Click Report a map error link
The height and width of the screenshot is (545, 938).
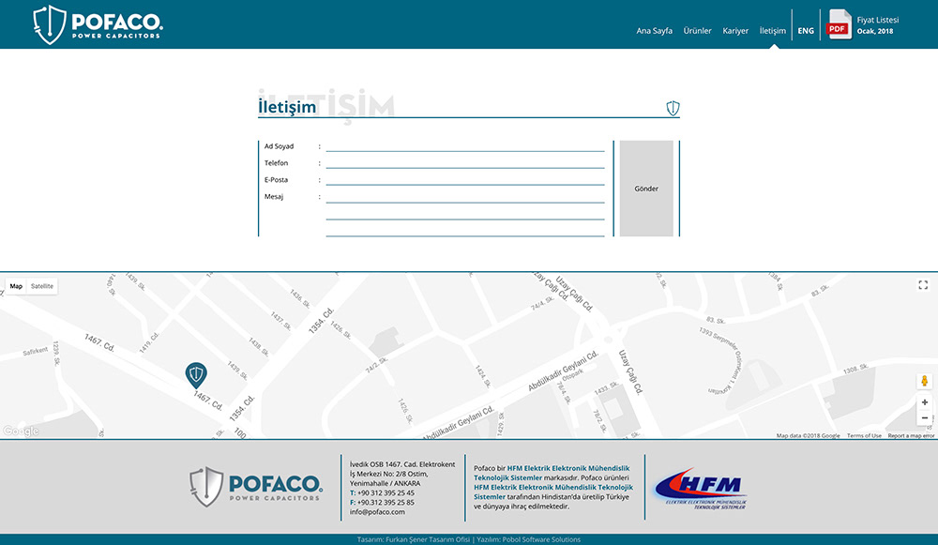click(x=911, y=435)
